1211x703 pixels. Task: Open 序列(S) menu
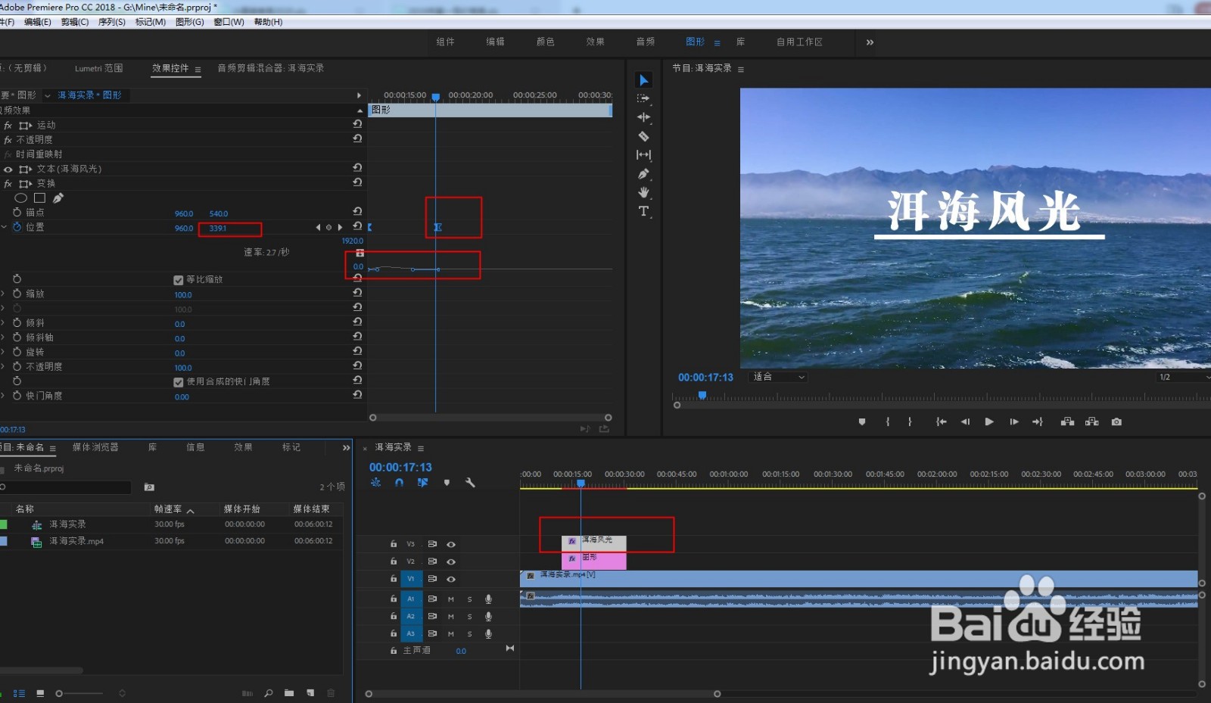point(112,22)
